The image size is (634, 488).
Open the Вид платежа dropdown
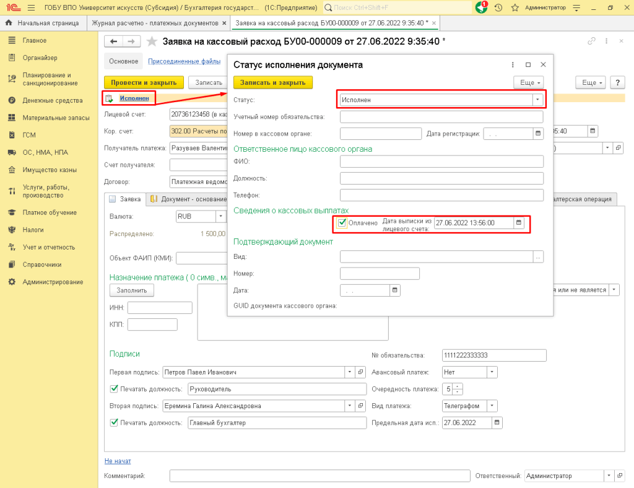[x=492, y=406]
